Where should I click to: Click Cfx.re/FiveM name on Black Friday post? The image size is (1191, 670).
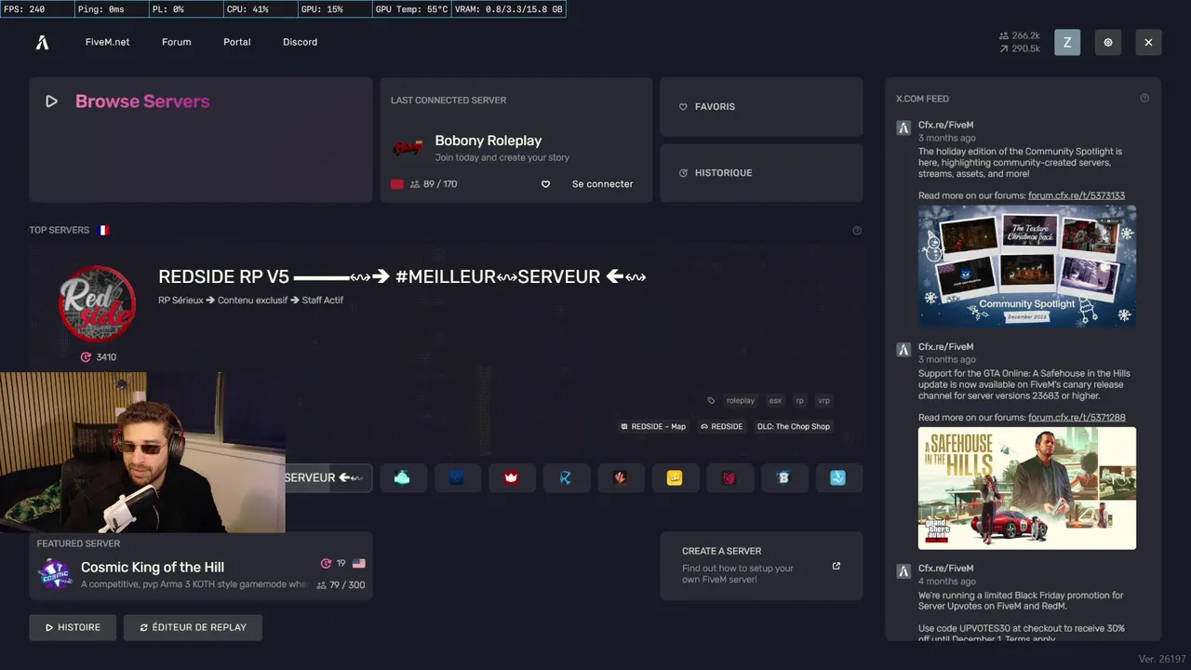945,568
